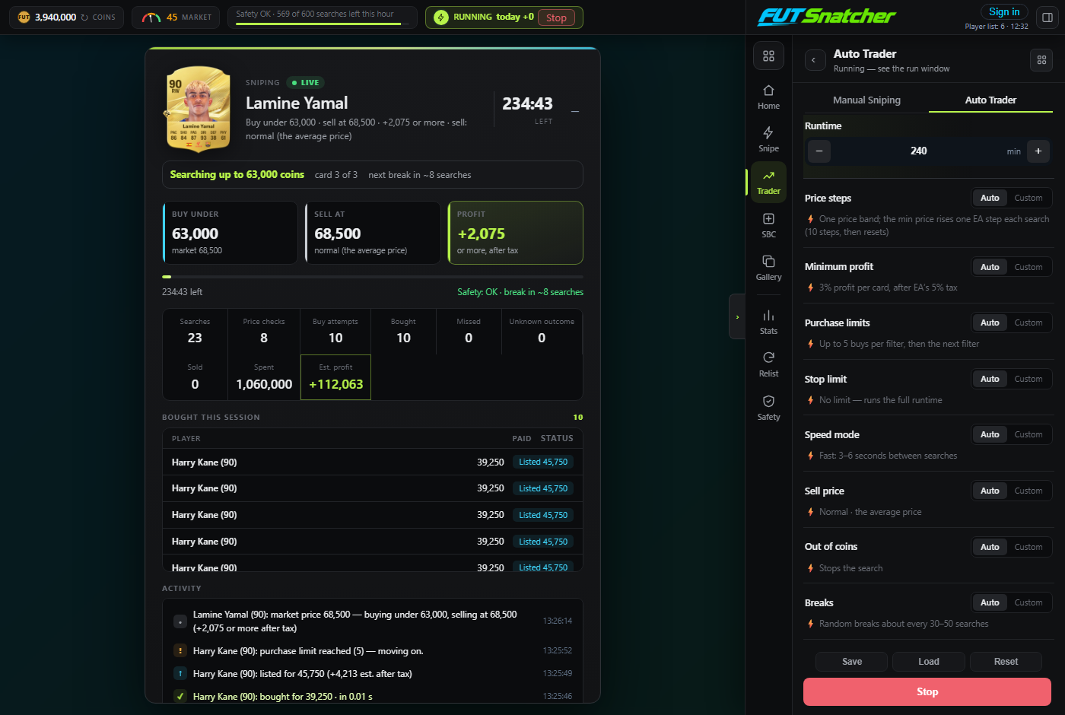Select Auto for Breaks
The width and height of the screenshot is (1065, 715).
(x=990, y=602)
